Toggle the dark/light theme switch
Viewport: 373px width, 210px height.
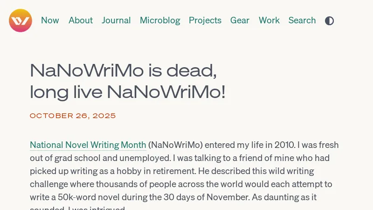pyautogui.click(x=329, y=21)
